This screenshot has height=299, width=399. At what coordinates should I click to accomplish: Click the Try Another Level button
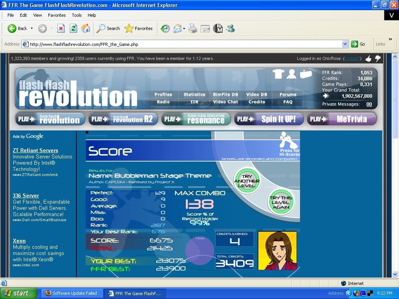(247, 181)
